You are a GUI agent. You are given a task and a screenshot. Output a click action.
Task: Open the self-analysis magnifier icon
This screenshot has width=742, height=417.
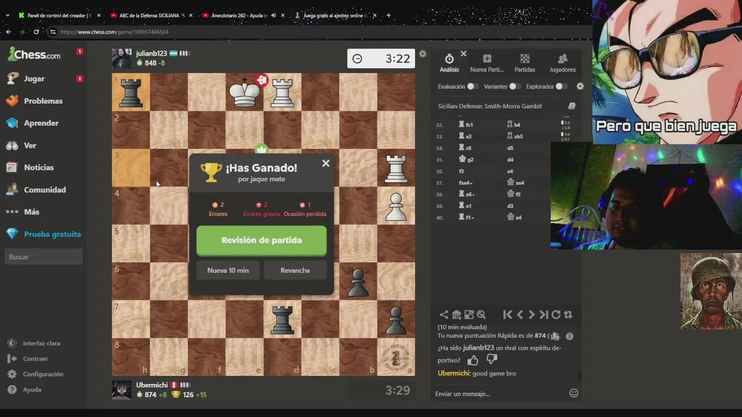coord(481,314)
